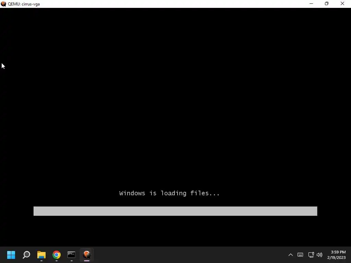Image resolution: width=351 pixels, height=263 pixels.
Task: Click the Windows loading progress bar
Action: (175, 211)
